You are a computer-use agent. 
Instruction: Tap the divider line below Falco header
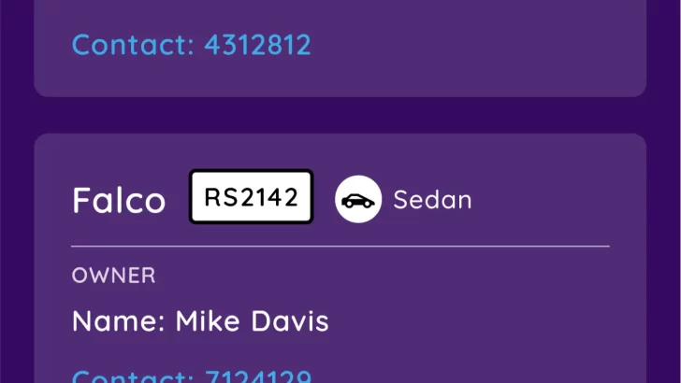pyautogui.click(x=340, y=247)
